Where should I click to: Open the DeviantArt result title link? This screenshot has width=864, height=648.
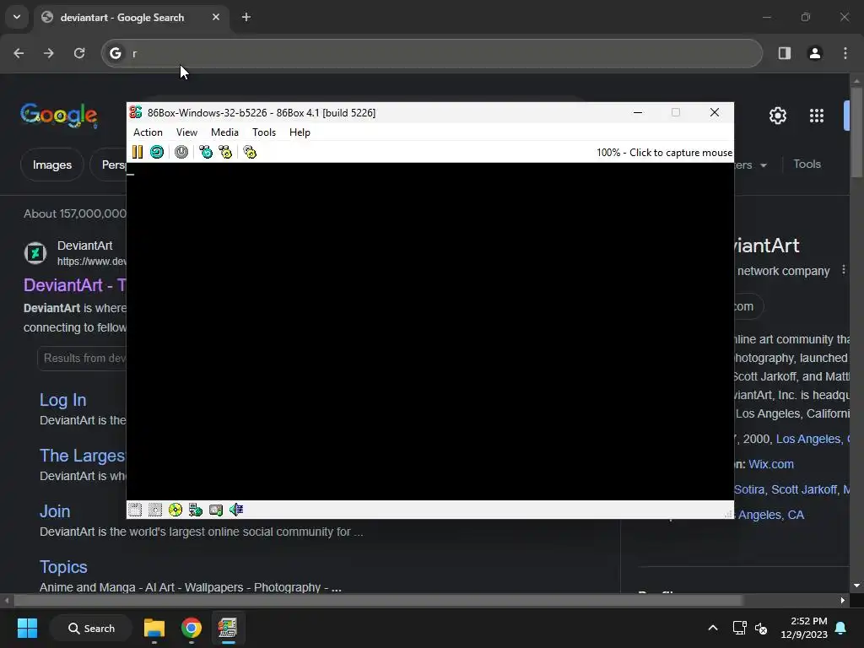point(75,285)
